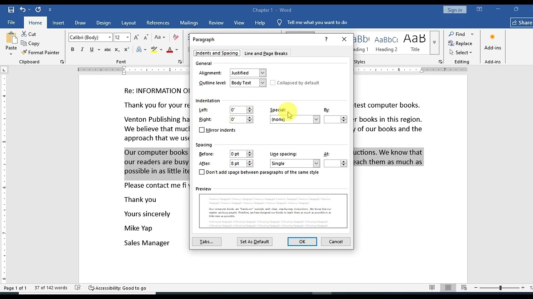Screen dimensions: 533x299
Task: Cancel the Paragraph dialog
Action: point(336,242)
